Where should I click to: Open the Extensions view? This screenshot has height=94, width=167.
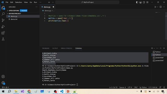[x=3, y=33]
